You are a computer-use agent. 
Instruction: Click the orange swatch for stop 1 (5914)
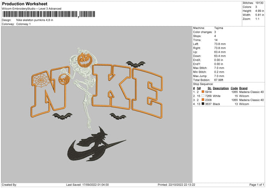point(203,92)
